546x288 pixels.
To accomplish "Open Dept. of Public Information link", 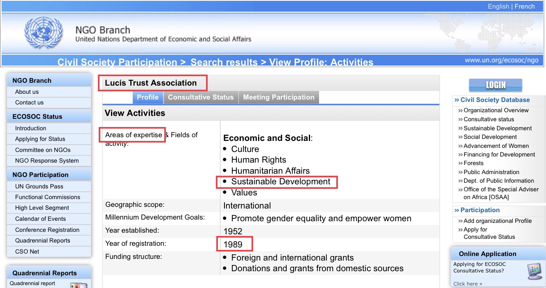I will (x=499, y=181).
